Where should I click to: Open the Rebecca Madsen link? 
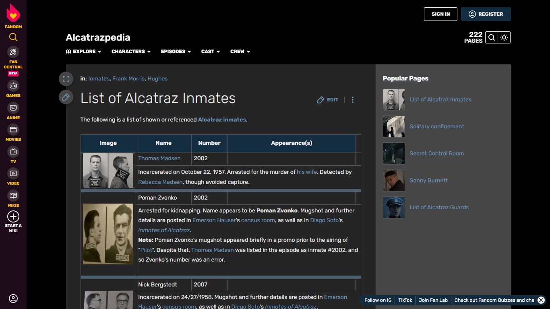pyautogui.click(x=161, y=182)
